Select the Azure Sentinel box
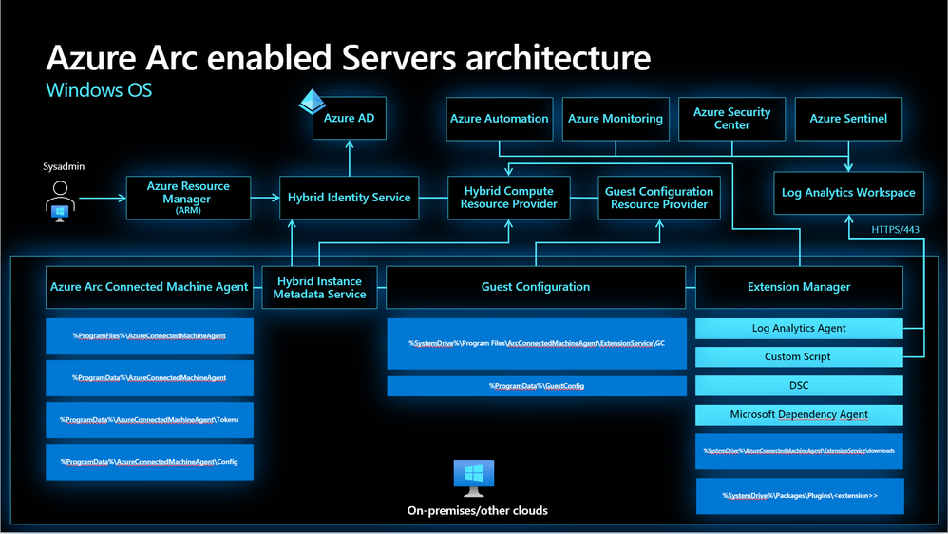 pos(848,119)
